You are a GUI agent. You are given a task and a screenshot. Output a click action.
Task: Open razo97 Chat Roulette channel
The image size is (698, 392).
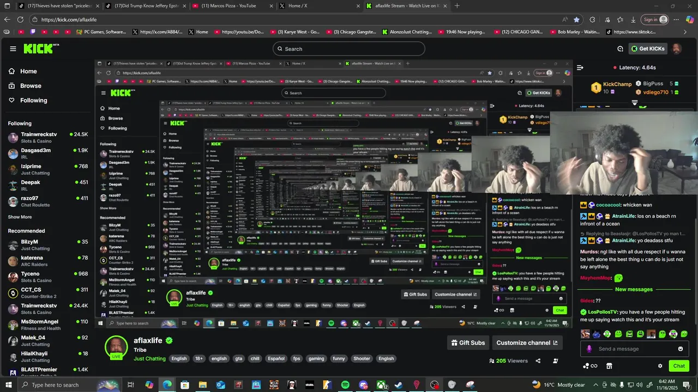pyautogui.click(x=48, y=201)
